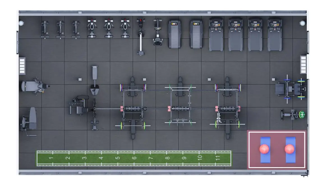Click the round ceiling light in the top-right corner
Screen dimensions: 323x182
302,23
